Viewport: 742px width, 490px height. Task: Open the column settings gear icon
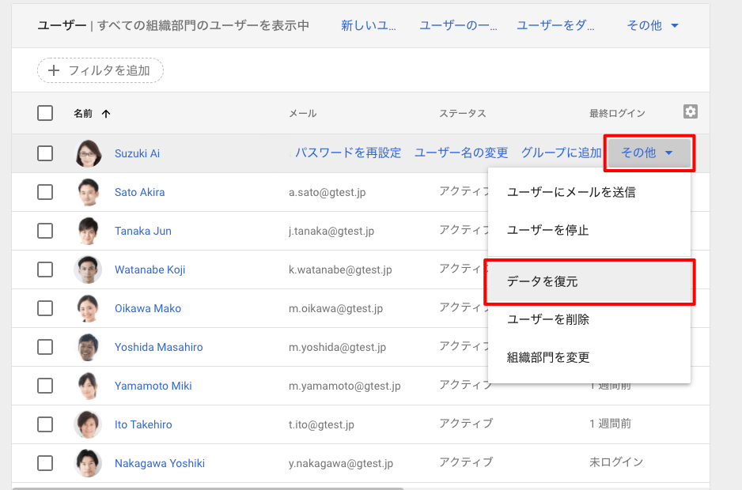click(x=691, y=112)
